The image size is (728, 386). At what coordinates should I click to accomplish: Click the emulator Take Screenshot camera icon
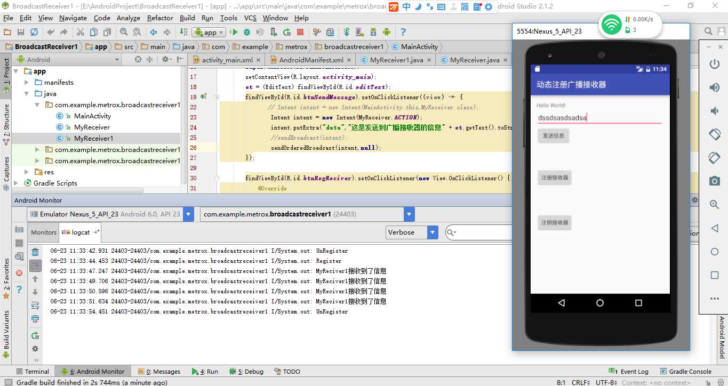pos(715,181)
